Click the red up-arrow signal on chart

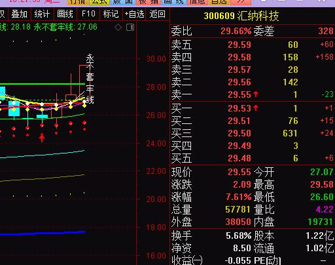(x=42, y=138)
